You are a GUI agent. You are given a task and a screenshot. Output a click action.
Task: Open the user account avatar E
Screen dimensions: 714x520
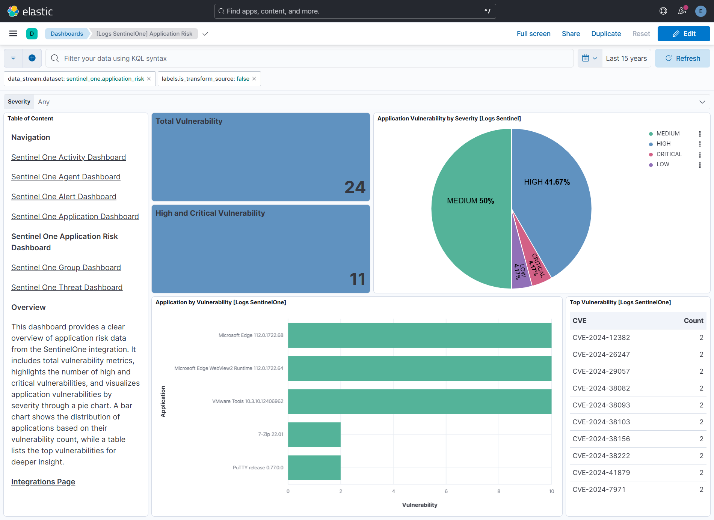[701, 11]
